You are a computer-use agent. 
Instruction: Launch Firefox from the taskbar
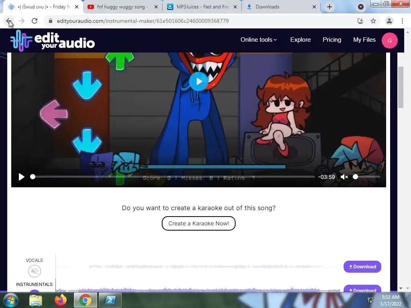coord(61,300)
